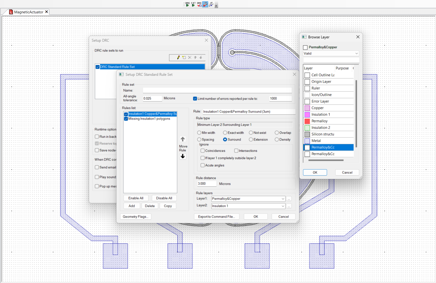
Task: Uncheck limit number of errors reported
Action: pos(195,99)
